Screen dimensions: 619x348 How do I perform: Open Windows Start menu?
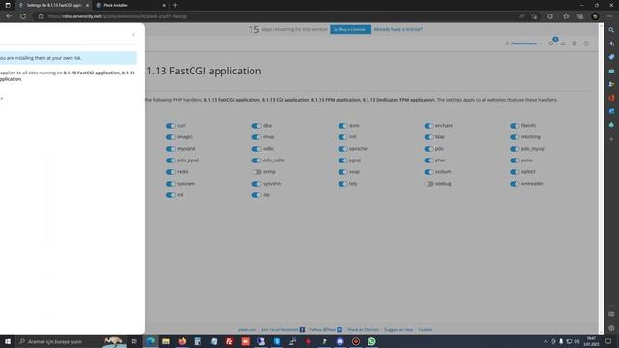[x=8, y=341]
